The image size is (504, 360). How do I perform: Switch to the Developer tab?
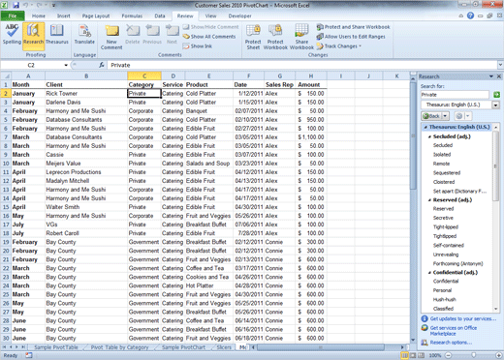point(239,15)
